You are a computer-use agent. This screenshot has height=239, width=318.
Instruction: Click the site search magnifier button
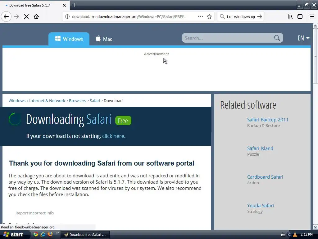coord(277,38)
